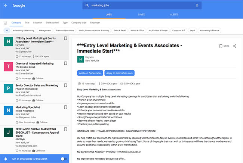Choose the Accounting & Finance chip
The width and height of the screenshot is (243, 163).
(209, 31)
